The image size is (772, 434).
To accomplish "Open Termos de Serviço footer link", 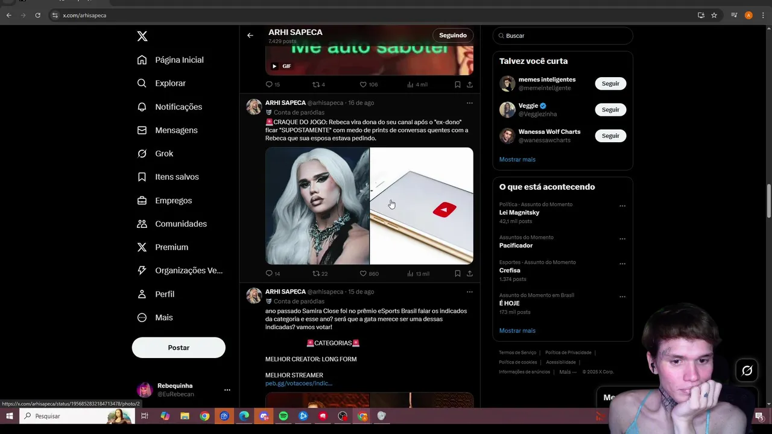I will coord(517,353).
